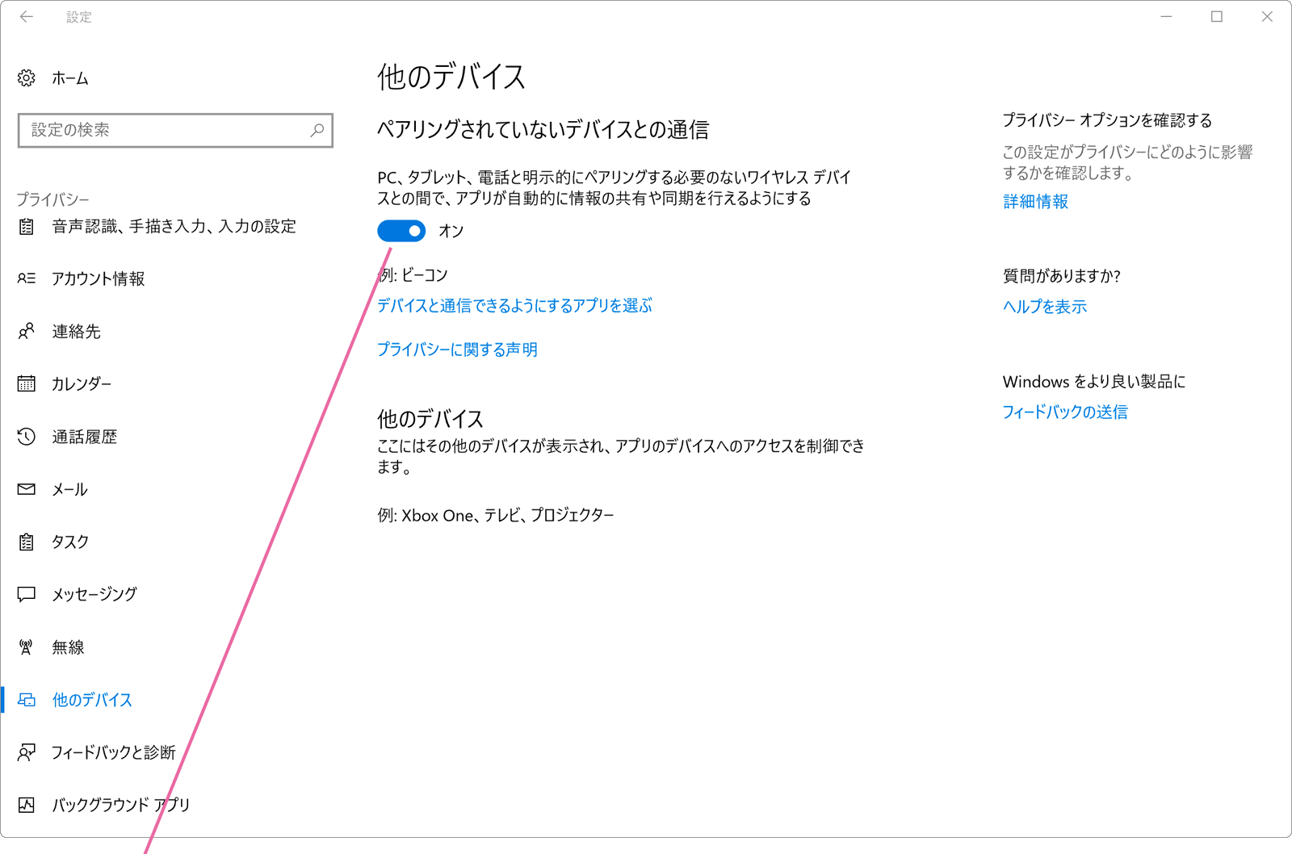The width and height of the screenshot is (1292, 854).
Task: Open デバイスと通信できるようにするアプリを選ぶ link
Action: (514, 306)
